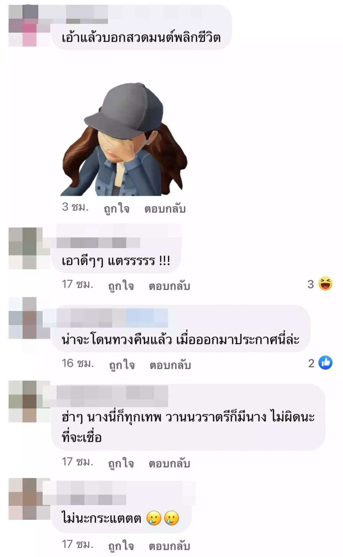343x557 pixels.
Task: Open the 16 ชม. timestamp link
Action: coord(78,363)
